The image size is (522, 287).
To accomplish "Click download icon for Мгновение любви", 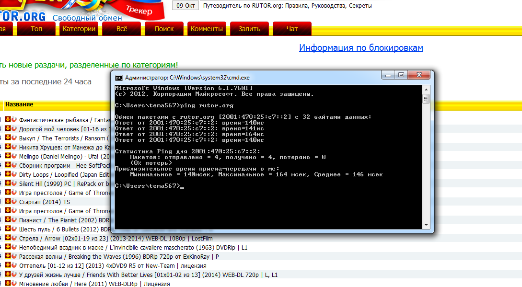I will pyautogui.click(x=8, y=284).
